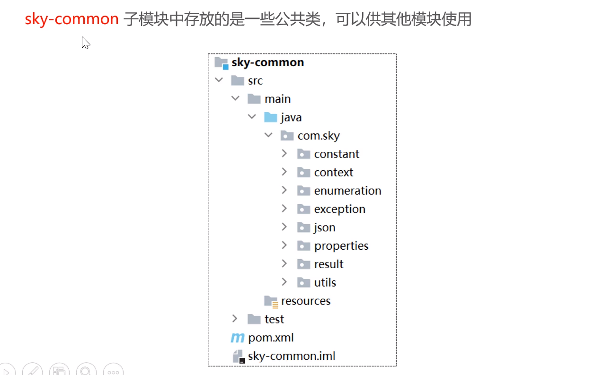Expand the utils package arrow
The width and height of the screenshot is (612, 375).
point(284,282)
